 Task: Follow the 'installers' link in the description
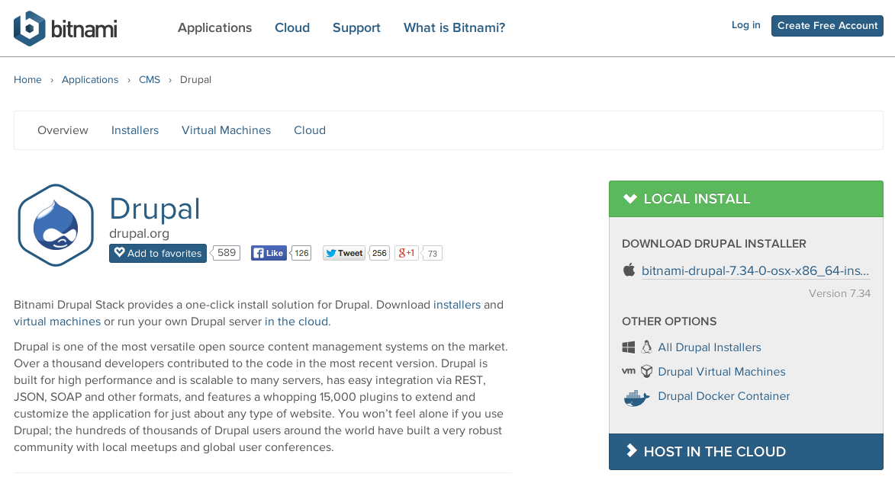[456, 305]
